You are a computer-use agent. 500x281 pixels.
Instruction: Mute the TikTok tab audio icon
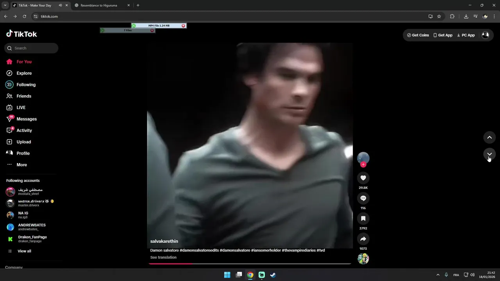point(60,5)
